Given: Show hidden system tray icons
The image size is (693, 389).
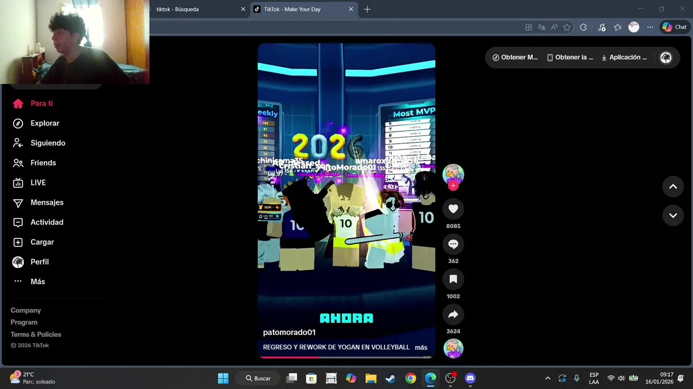Looking at the screenshot, I should [547, 378].
